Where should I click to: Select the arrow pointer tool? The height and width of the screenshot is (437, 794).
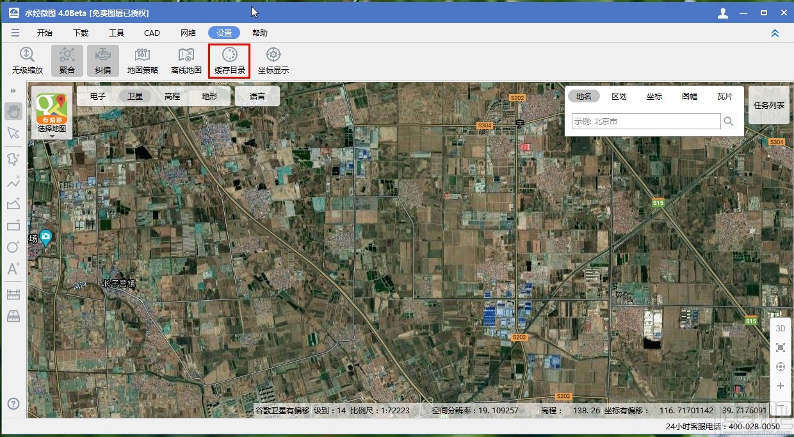(x=13, y=133)
